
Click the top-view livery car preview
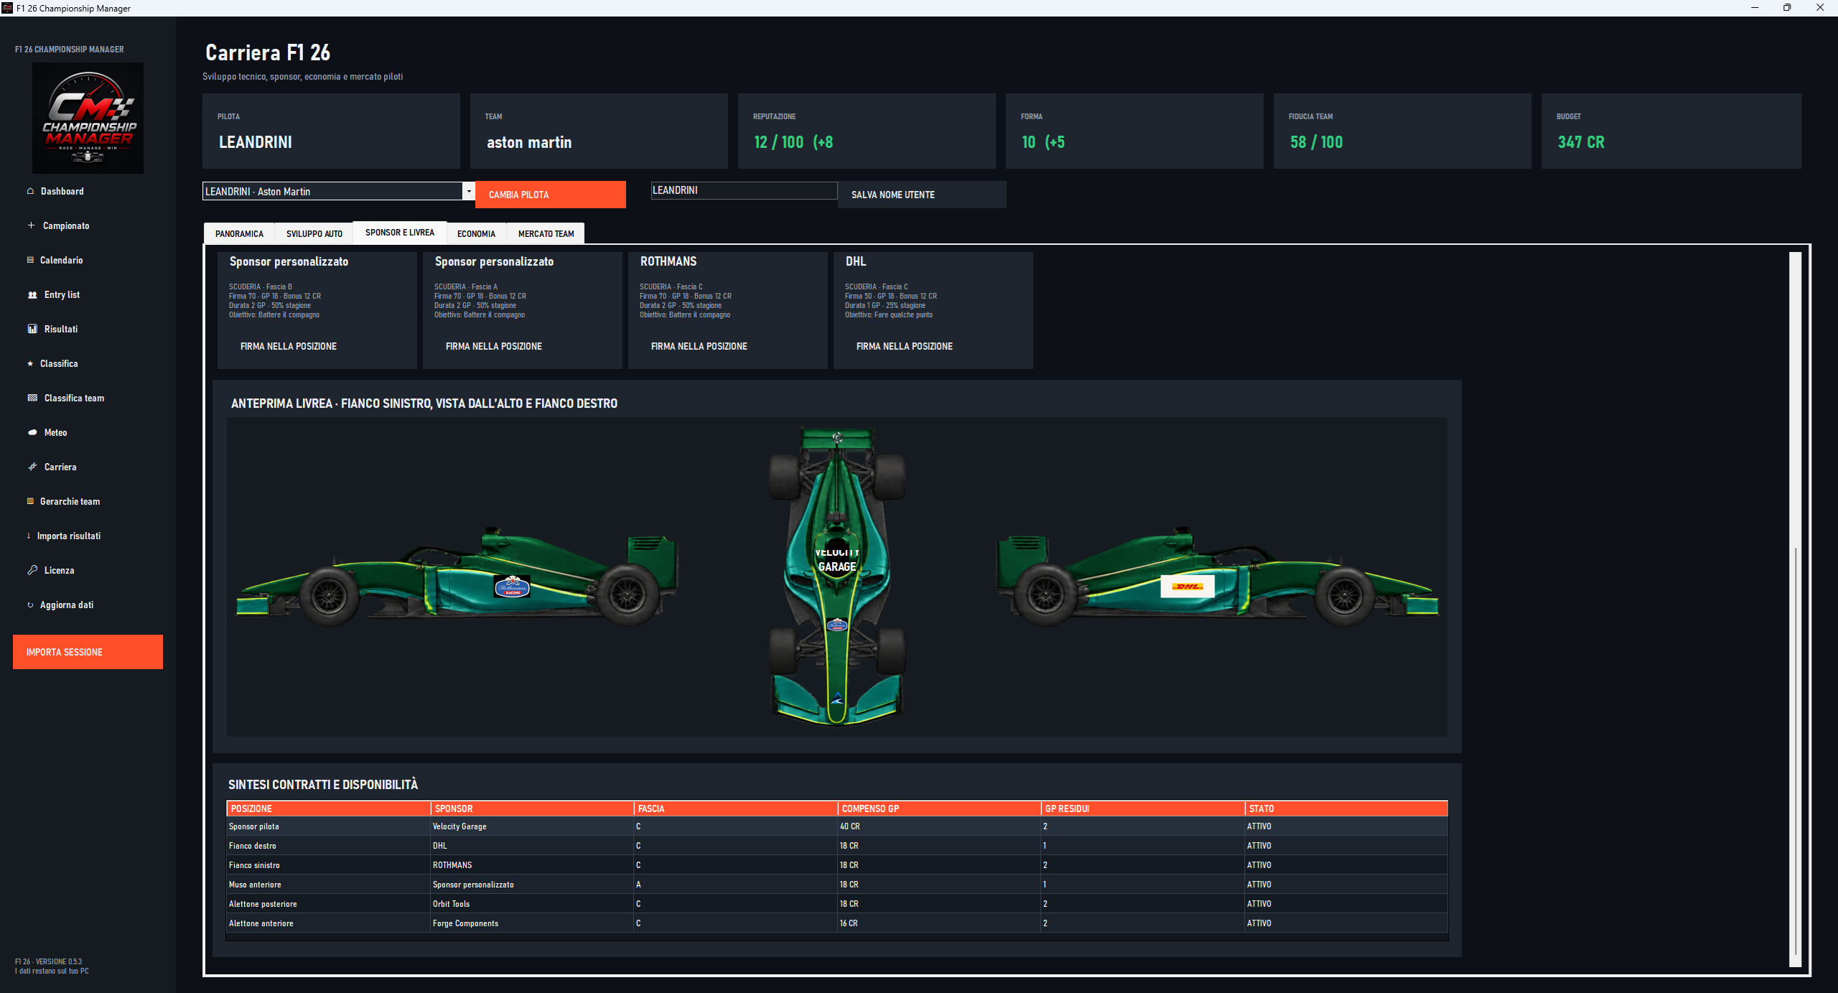click(837, 577)
